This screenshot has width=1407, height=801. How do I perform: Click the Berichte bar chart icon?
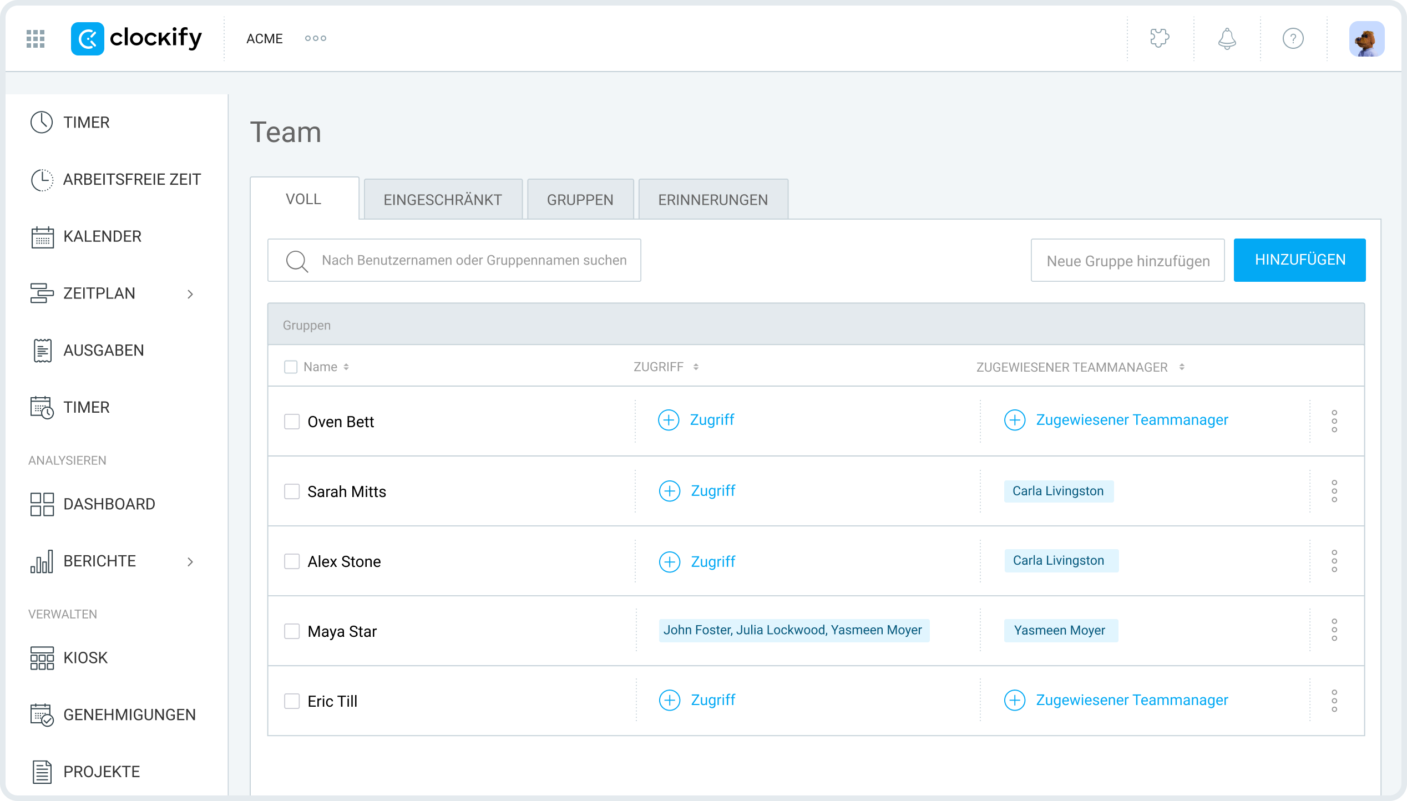[x=42, y=561]
